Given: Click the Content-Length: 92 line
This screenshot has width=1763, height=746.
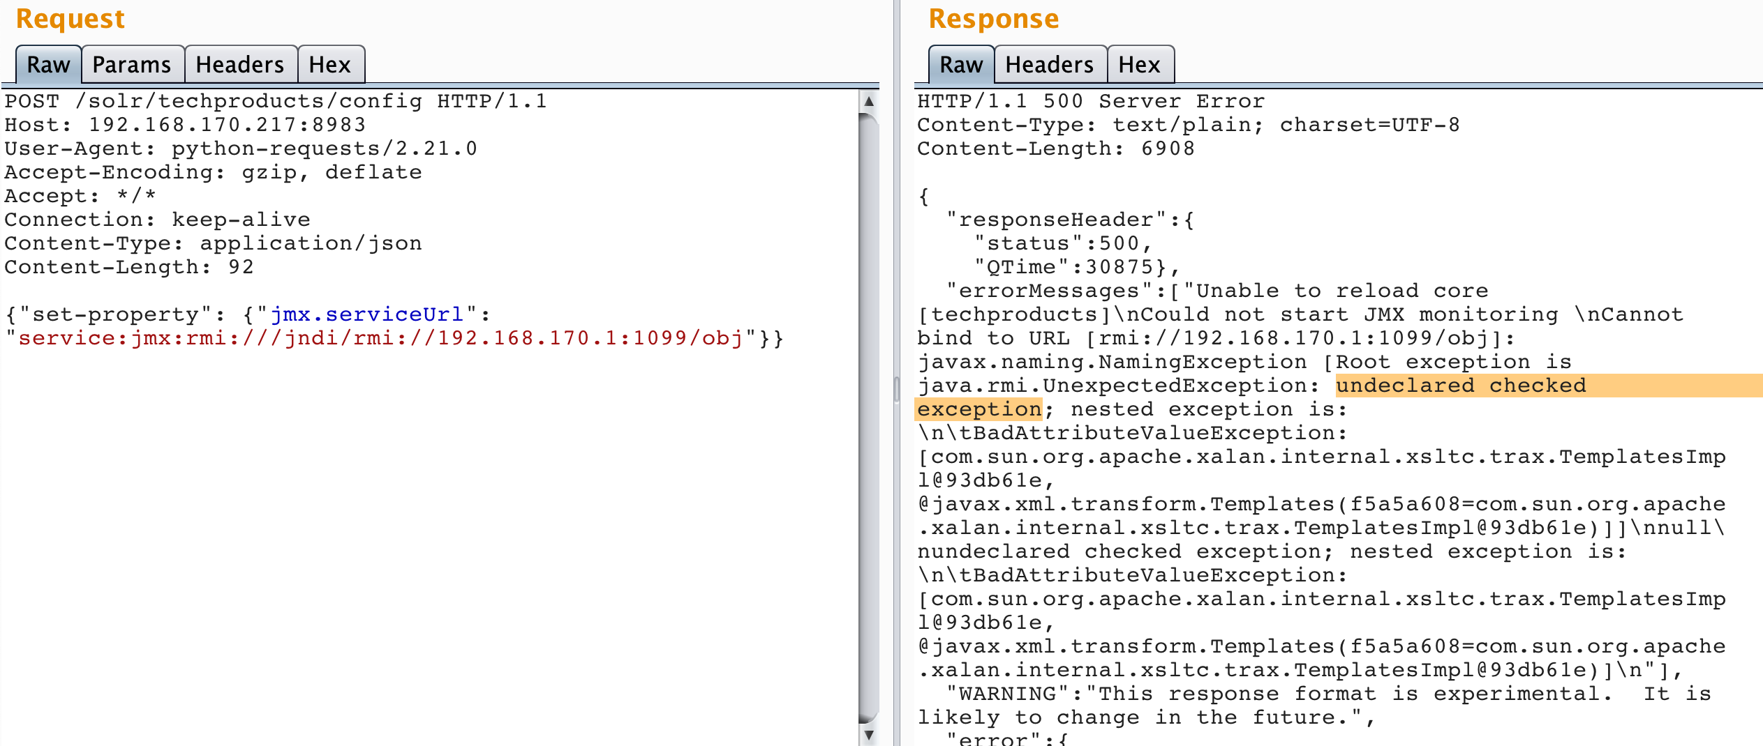Looking at the screenshot, I should (x=129, y=267).
